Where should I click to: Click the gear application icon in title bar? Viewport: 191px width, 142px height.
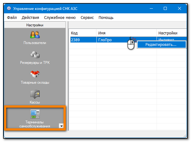[x=9, y=8]
